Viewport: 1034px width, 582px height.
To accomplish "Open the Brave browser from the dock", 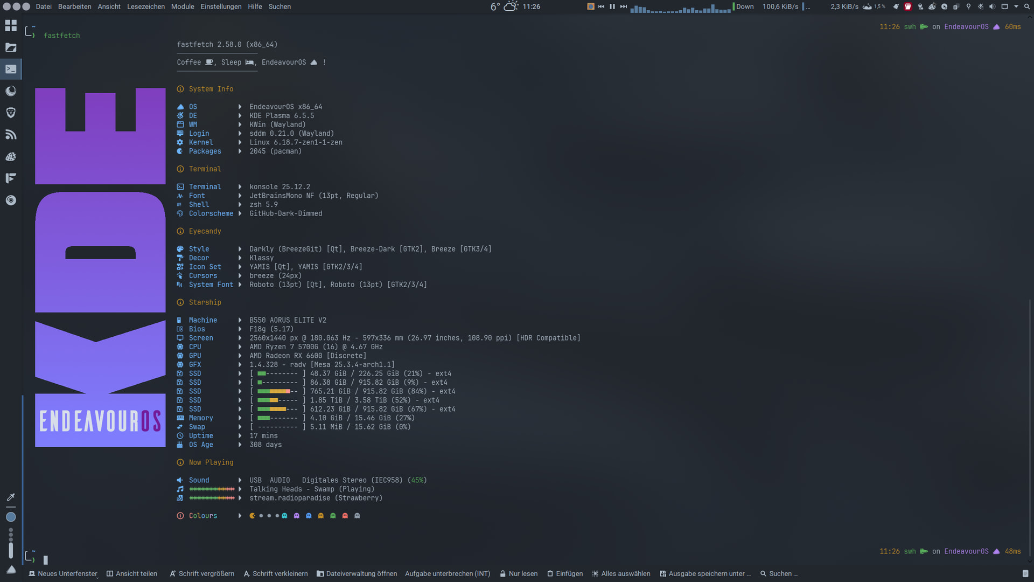I will [11, 113].
